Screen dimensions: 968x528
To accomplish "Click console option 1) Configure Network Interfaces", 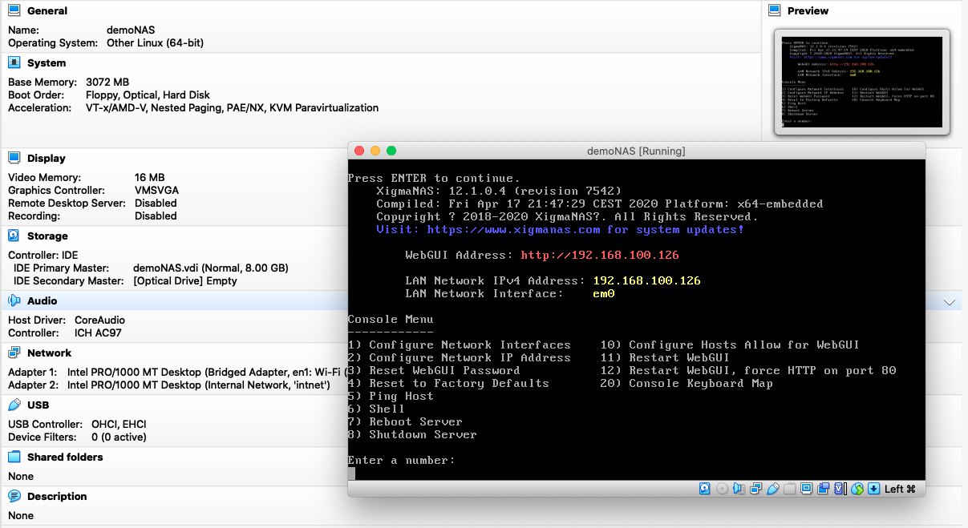I will (460, 345).
